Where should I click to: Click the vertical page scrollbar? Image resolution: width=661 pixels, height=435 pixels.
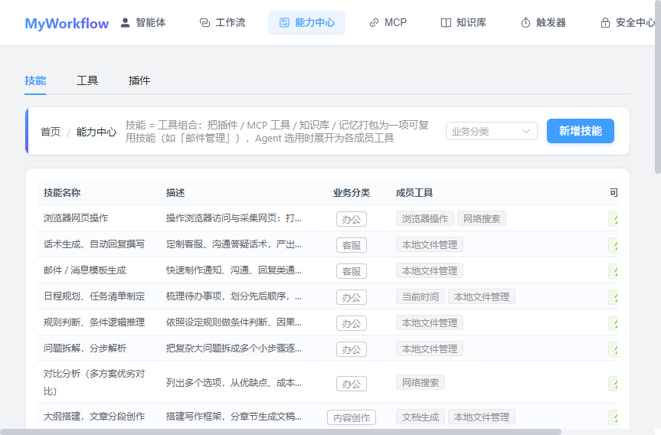click(658, 87)
